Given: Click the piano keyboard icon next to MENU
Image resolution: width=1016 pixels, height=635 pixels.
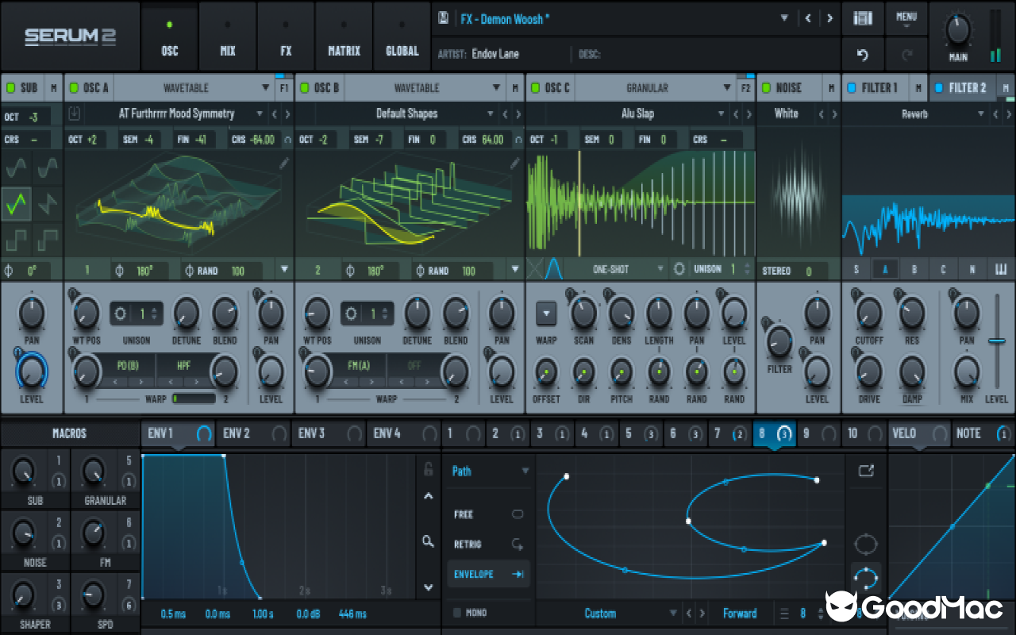Looking at the screenshot, I should (x=863, y=18).
